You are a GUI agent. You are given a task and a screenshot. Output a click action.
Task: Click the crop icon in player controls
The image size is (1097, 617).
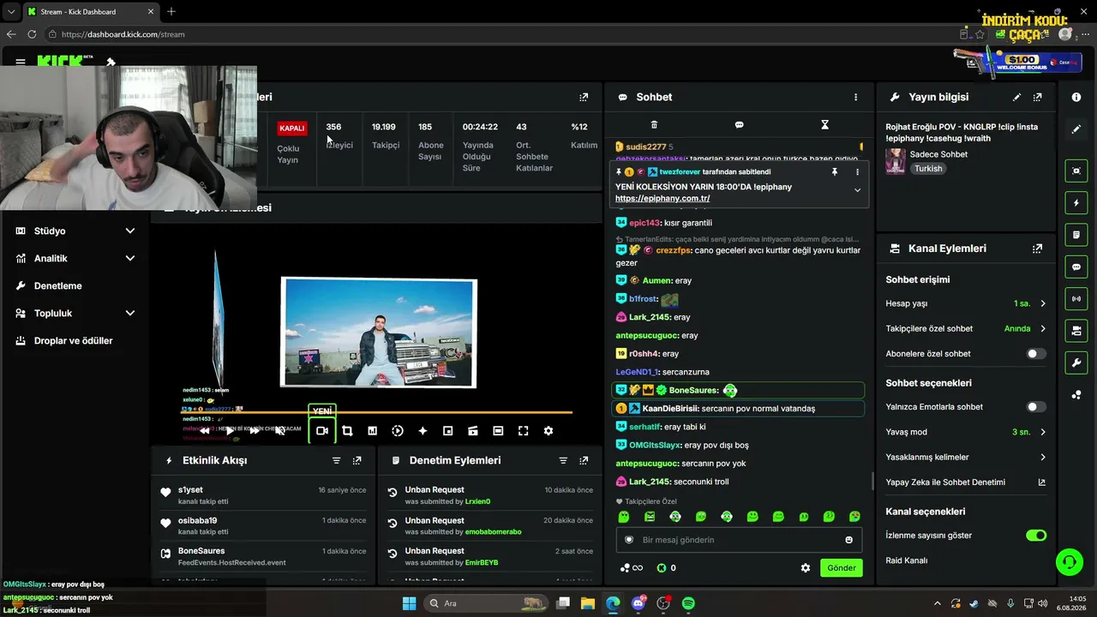347,431
